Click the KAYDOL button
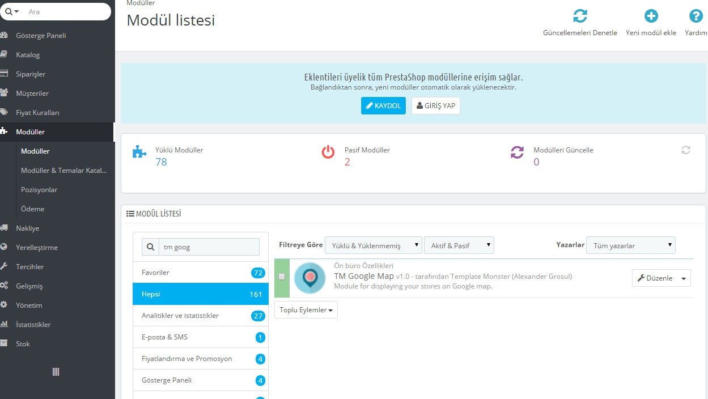The width and height of the screenshot is (708, 399). (x=383, y=106)
